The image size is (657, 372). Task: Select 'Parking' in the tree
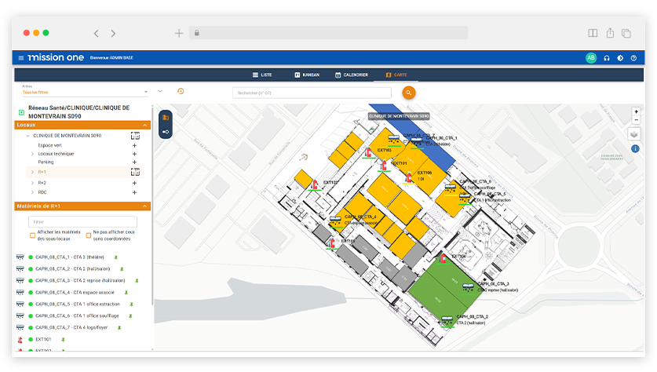click(x=46, y=162)
